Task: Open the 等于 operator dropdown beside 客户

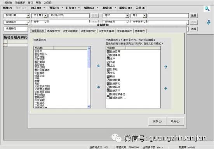Action: [x=144, y=15]
